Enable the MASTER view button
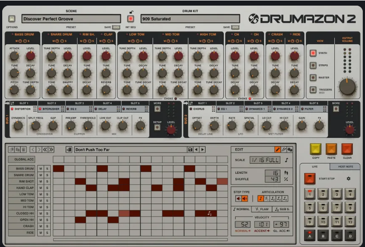The width and height of the screenshot is (365, 247). [x=313, y=78]
